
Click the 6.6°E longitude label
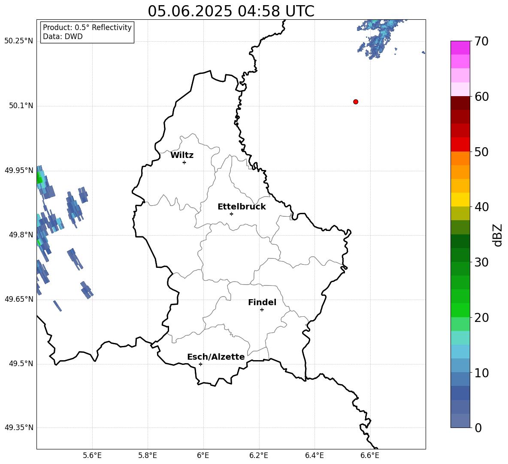click(x=370, y=455)
